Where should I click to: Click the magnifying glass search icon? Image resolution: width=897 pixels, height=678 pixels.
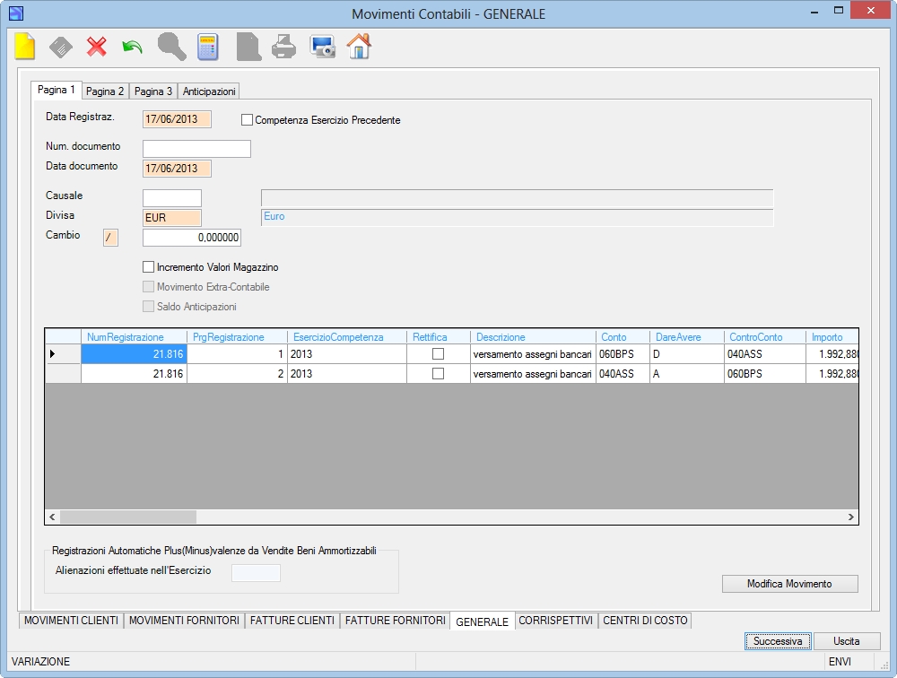tap(171, 47)
